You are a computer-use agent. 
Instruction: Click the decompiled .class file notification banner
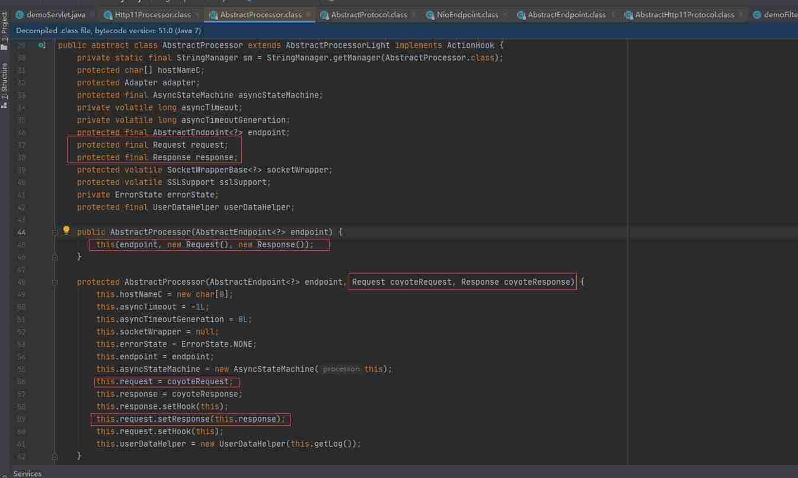(x=404, y=30)
